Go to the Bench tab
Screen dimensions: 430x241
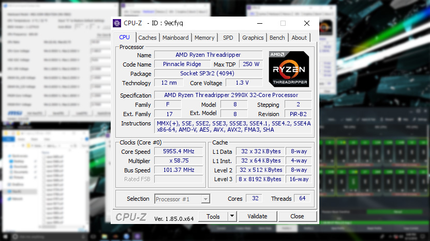pos(277,38)
